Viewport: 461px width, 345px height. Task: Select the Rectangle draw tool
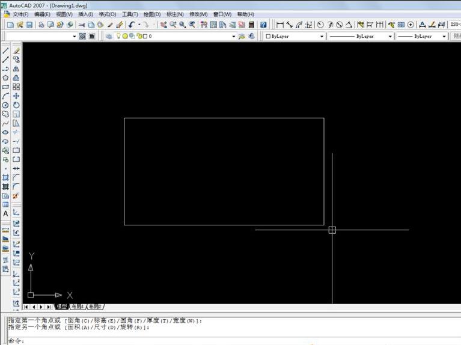click(x=5, y=87)
